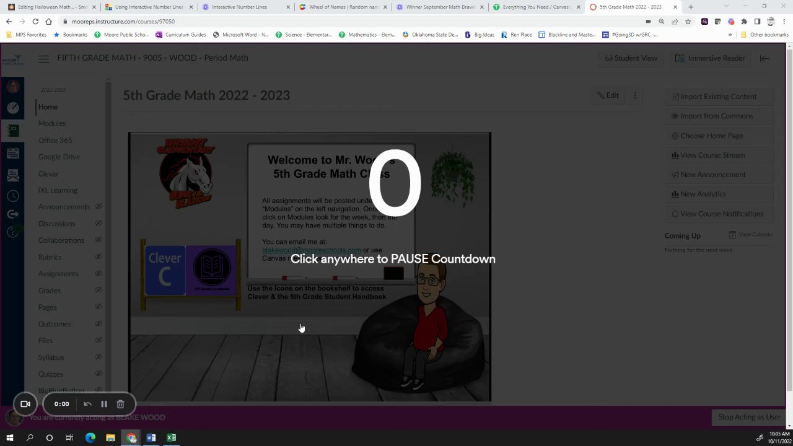Click the Stop Acting as User button
793x446 pixels.
pyautogui.click(x=749, y=417)
